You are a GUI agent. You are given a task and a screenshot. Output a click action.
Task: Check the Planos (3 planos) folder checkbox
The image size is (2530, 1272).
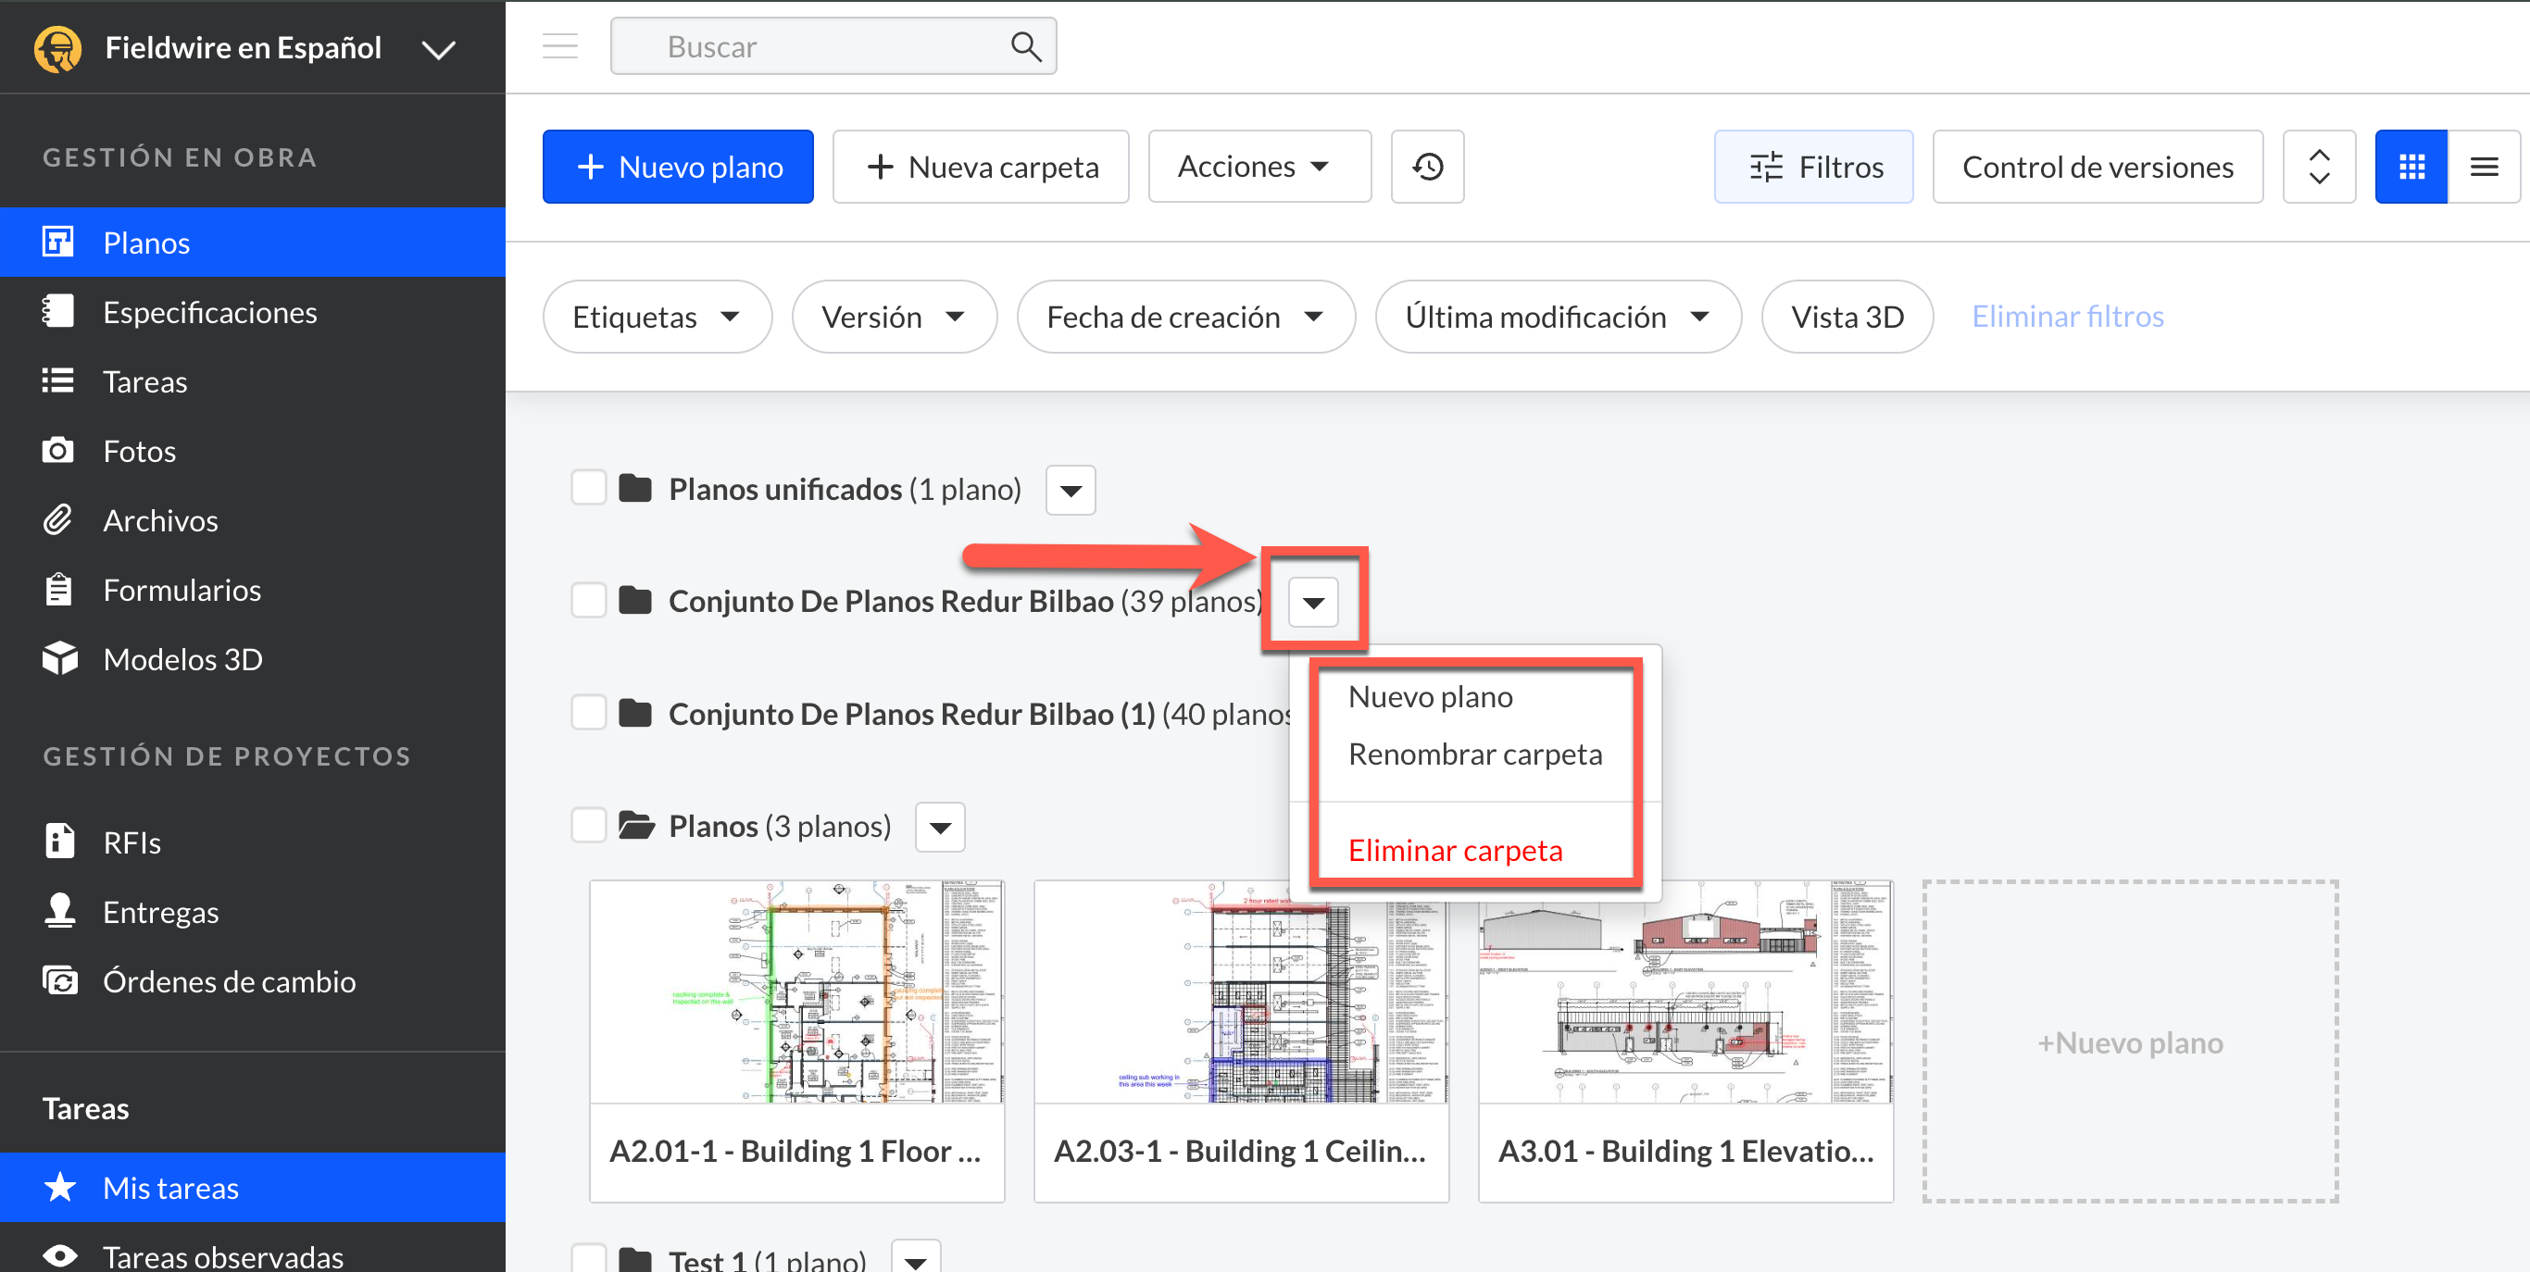pos(588,826)
